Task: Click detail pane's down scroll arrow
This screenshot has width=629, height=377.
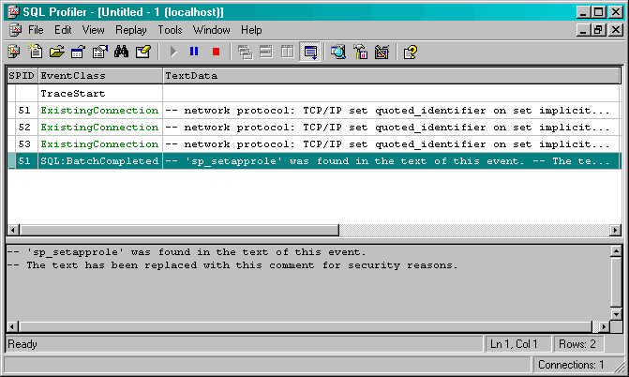Action: tap(616, 314)
